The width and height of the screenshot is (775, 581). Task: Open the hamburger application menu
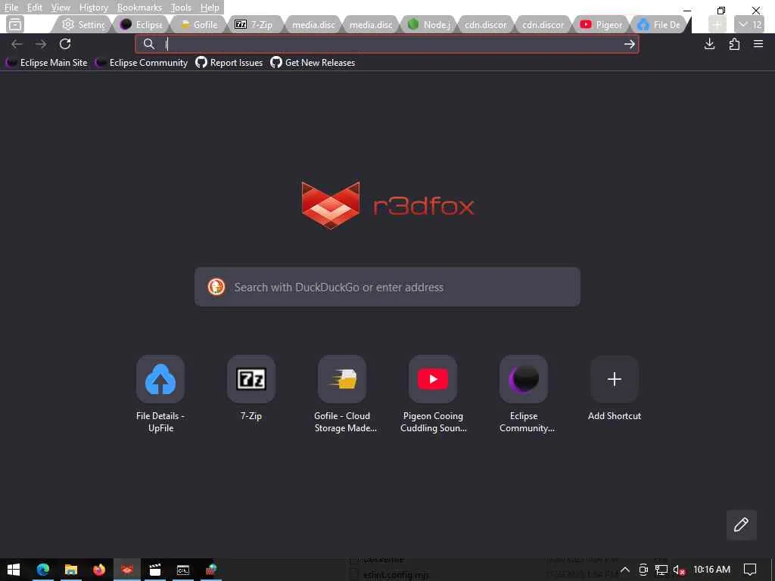tap(758, 44)
